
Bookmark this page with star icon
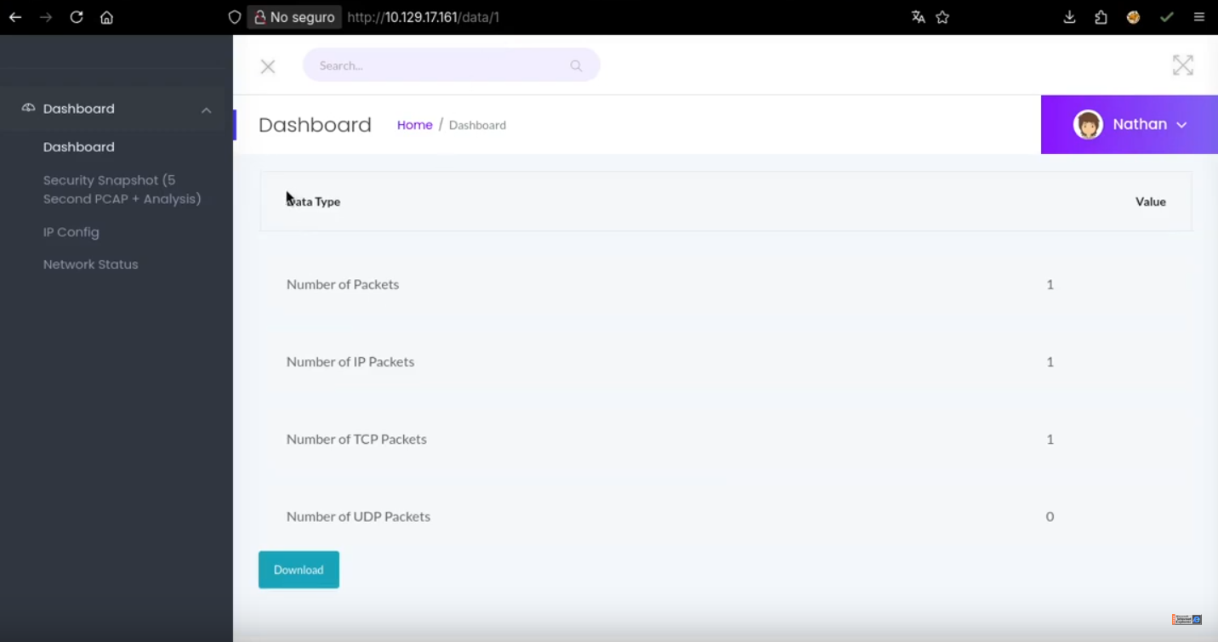pos(942,17)
